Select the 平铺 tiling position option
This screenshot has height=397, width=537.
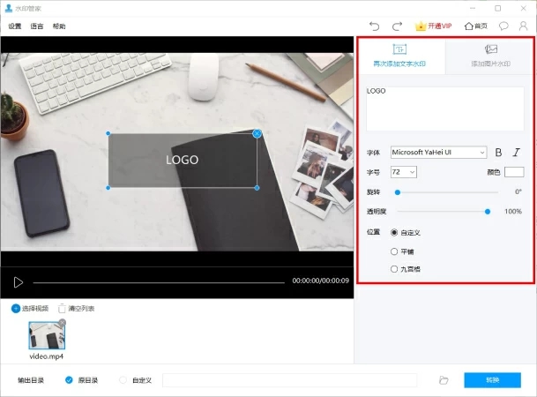(394, 251)
